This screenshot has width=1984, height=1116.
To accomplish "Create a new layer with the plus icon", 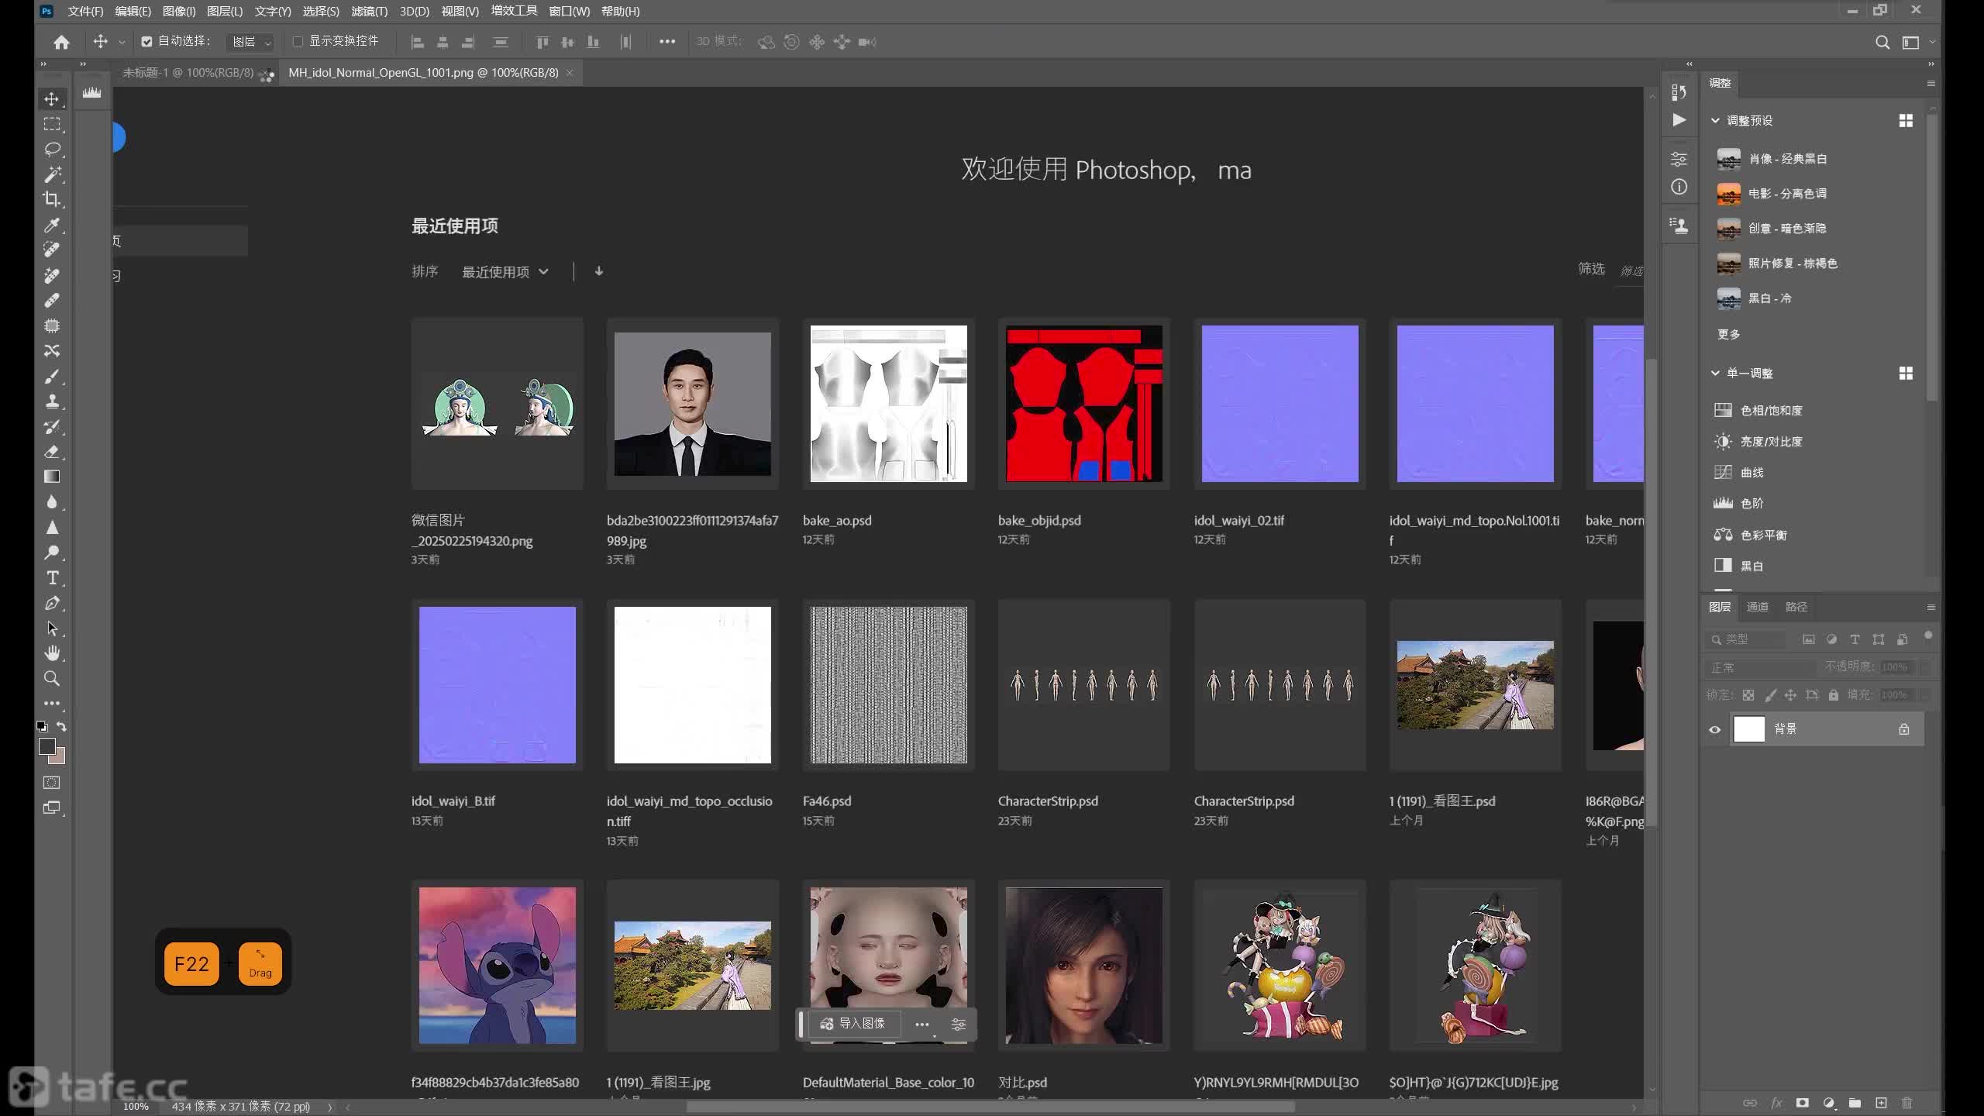I will pyautogui.click(x=1881, y=1103).
